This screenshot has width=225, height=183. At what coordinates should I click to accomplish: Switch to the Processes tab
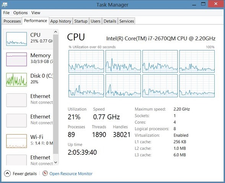point(12,21)
